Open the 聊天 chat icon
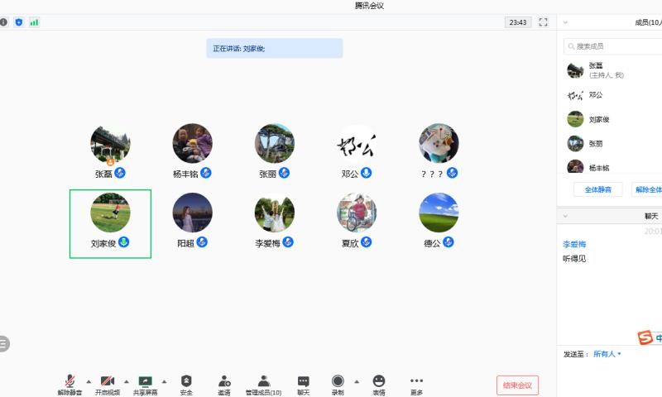 click(x=303, y=384)
